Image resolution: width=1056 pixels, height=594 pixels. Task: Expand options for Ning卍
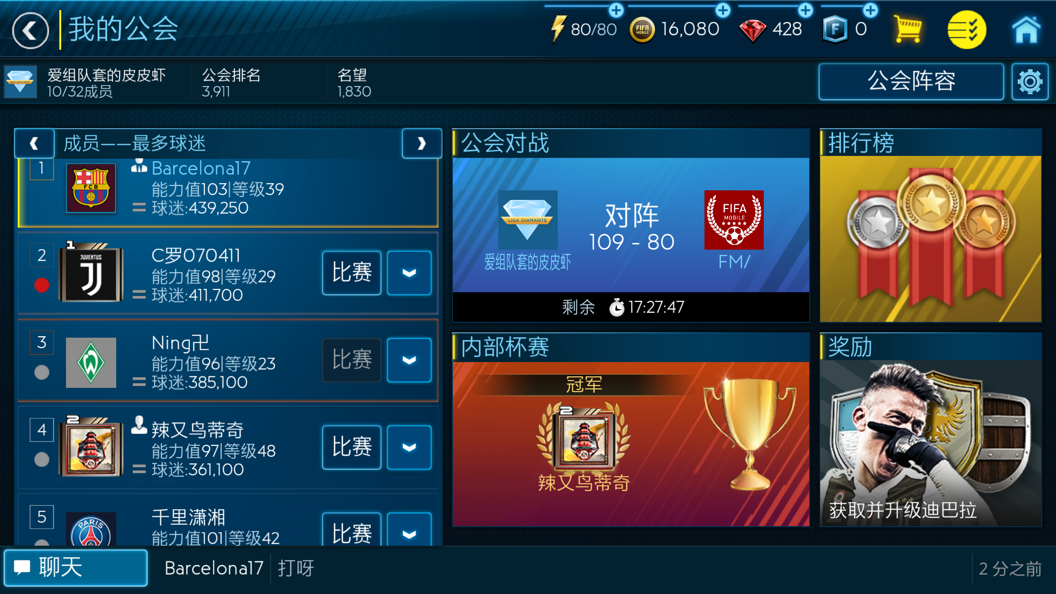pyautogui.click(x=409, y=360)
